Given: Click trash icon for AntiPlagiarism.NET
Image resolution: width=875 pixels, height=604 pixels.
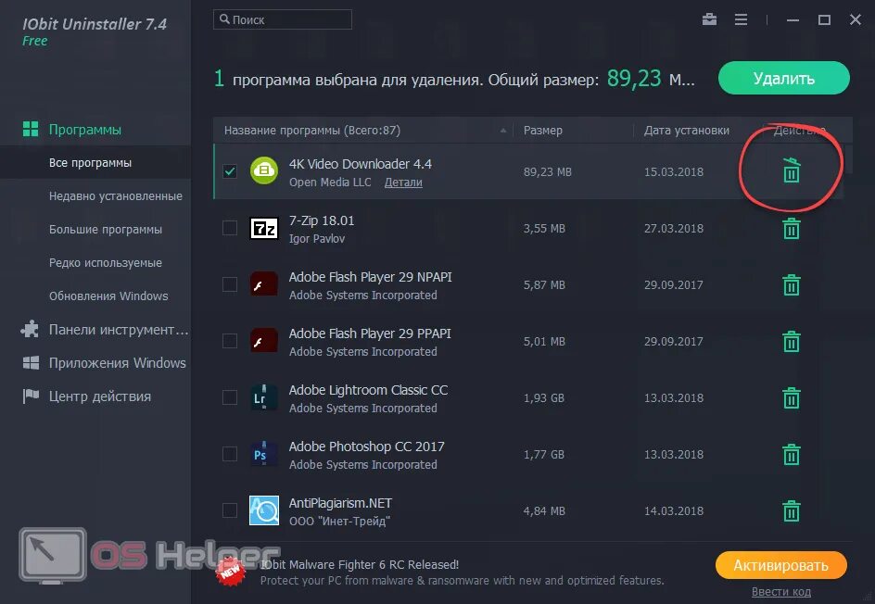Looking at the screenshot, I should point(792,510).
